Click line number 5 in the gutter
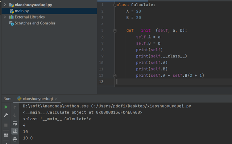232x144 pixels. tap(102, 31)
